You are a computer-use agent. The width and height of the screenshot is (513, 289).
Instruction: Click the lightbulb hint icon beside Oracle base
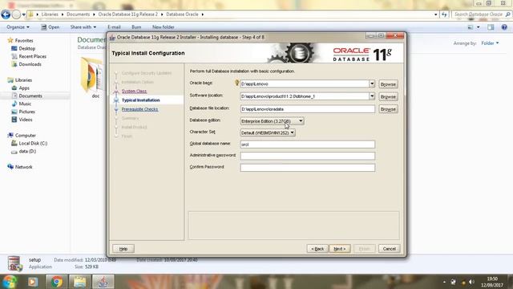tap(237, 83)
